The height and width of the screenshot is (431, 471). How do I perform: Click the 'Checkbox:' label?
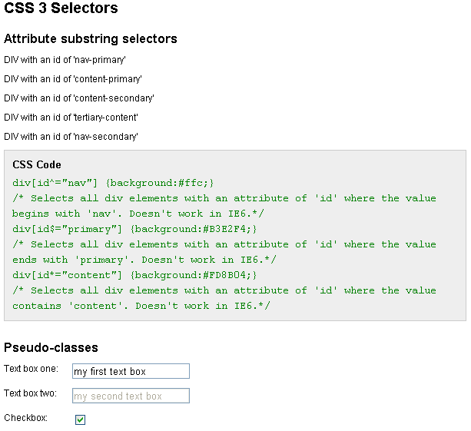26,418
